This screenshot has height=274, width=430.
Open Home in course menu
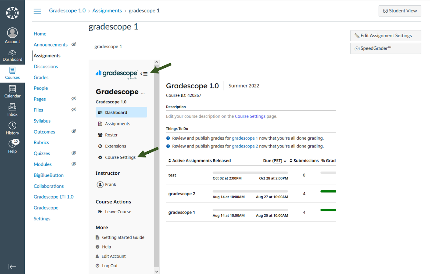point(40,34)
